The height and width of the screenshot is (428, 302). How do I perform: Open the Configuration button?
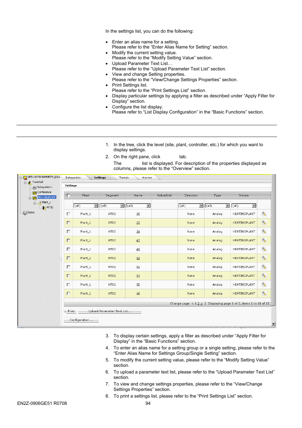point(81,320)
